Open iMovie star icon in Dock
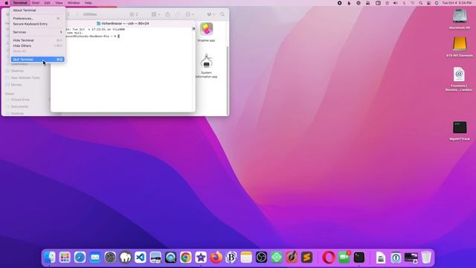476x268 pixels. tap(201, 258)
